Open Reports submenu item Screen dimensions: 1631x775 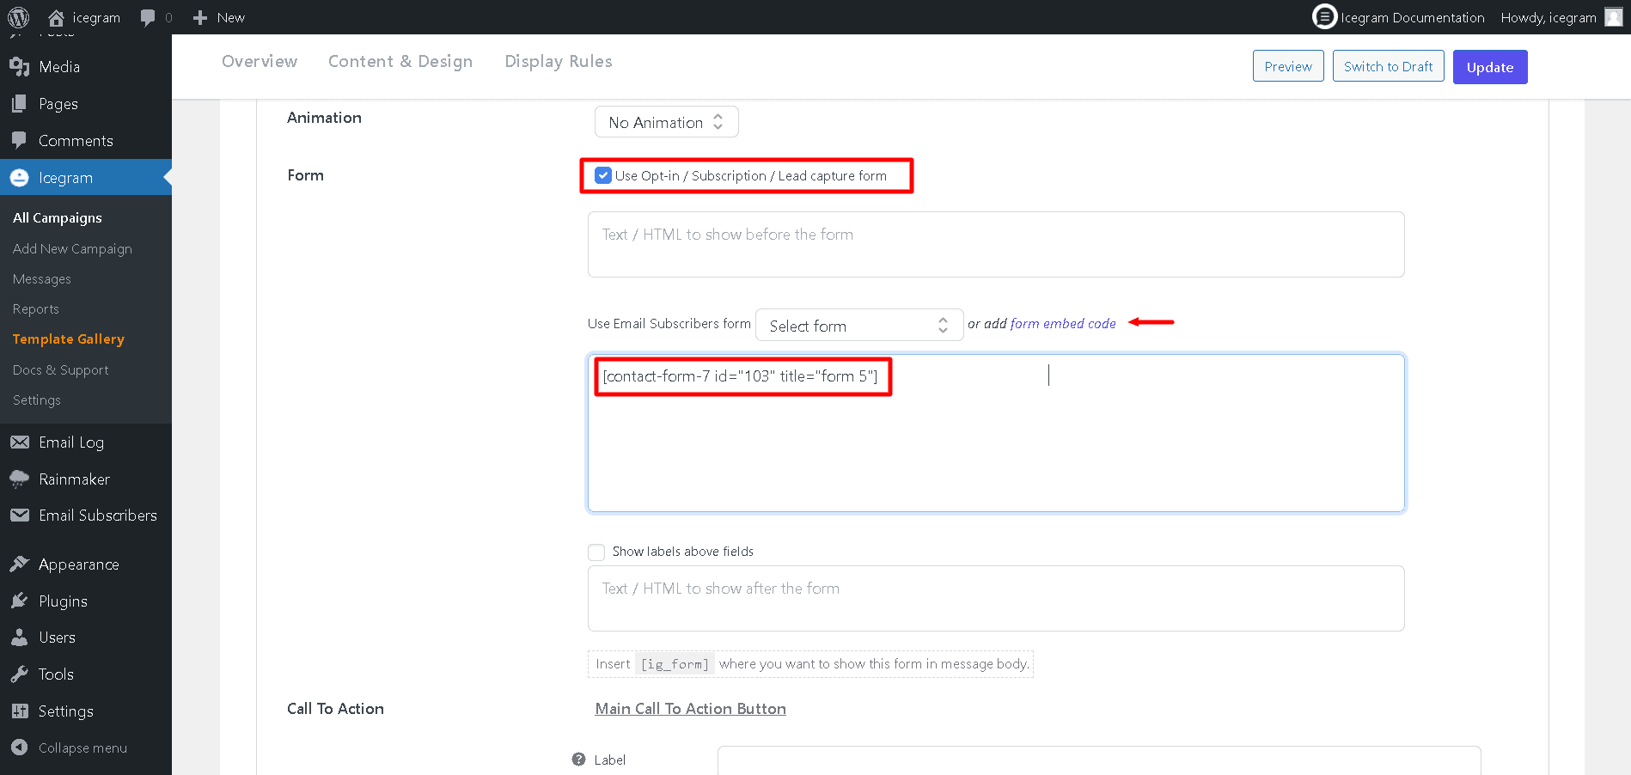click(x=36, y=309)
